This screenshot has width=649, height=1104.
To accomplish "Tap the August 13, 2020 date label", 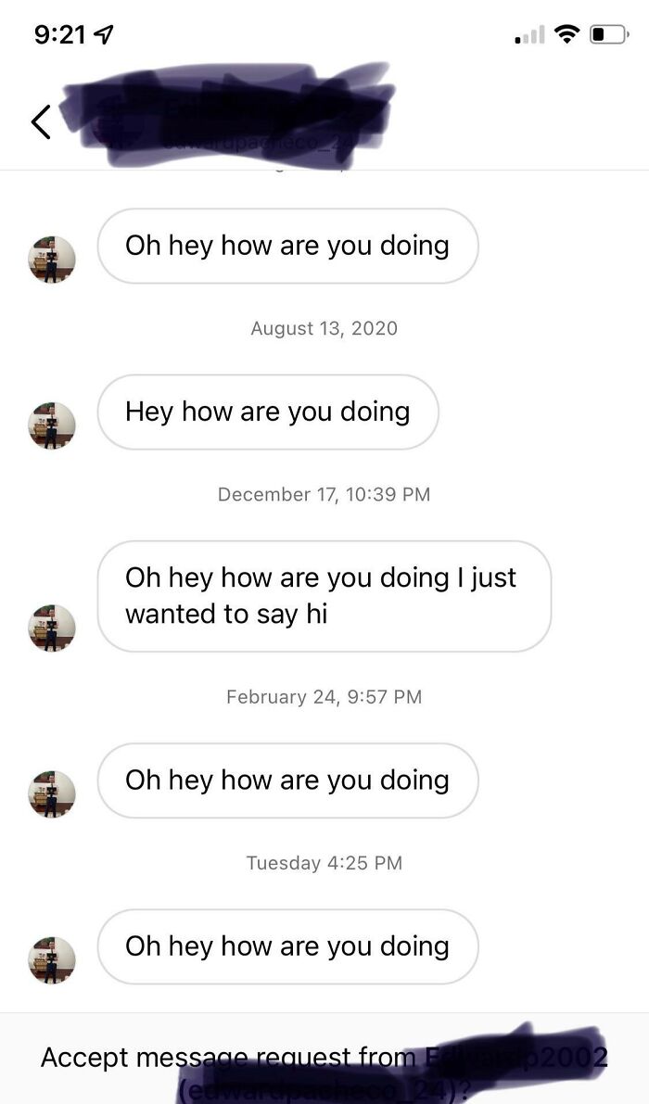I will [x=324, y=328].
